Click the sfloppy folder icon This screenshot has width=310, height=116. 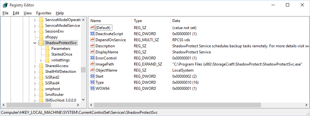(x=41, y=37)
